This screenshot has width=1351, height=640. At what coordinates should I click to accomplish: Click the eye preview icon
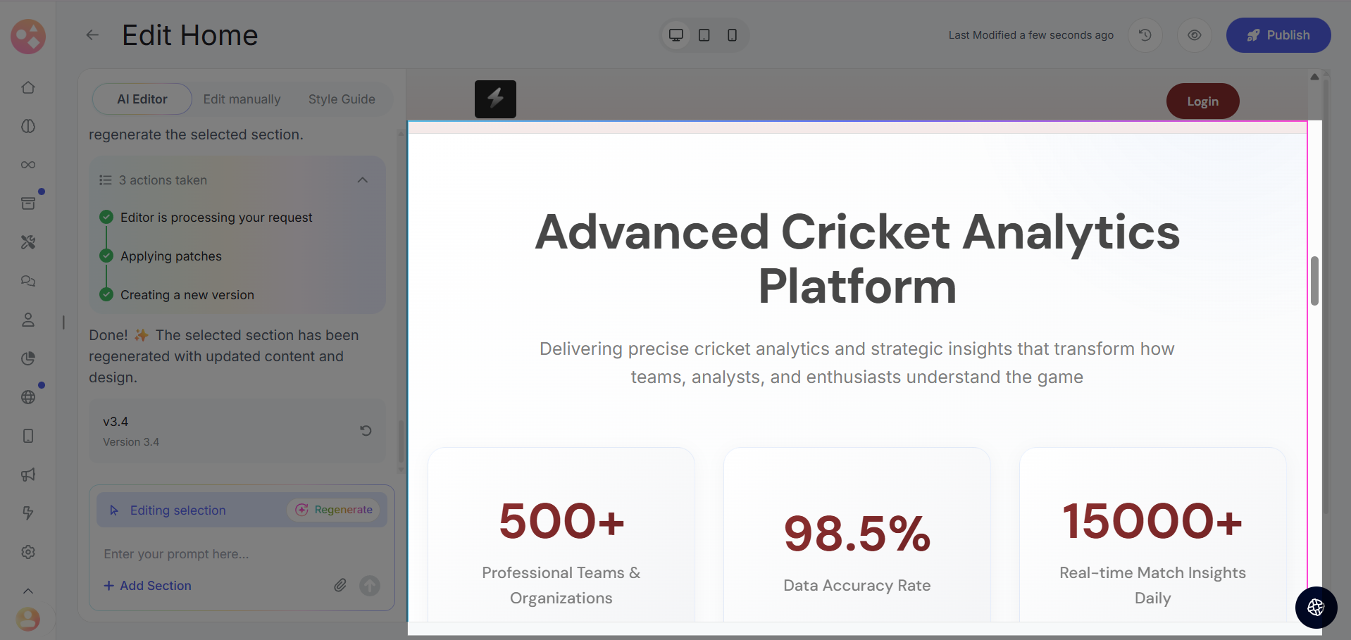(1194, 35)
